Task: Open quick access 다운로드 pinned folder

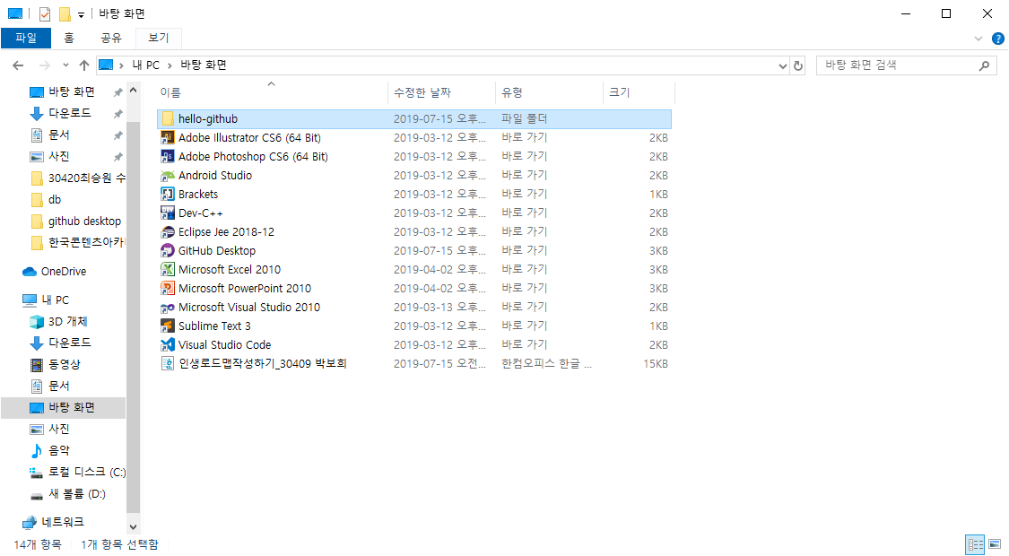Action: pos(60,113)
